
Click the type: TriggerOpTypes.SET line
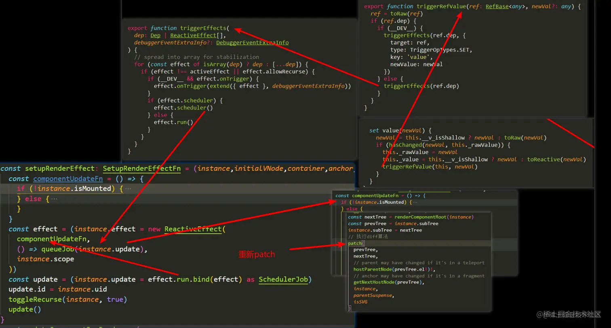pyautogui.click(x=431, y=50)
